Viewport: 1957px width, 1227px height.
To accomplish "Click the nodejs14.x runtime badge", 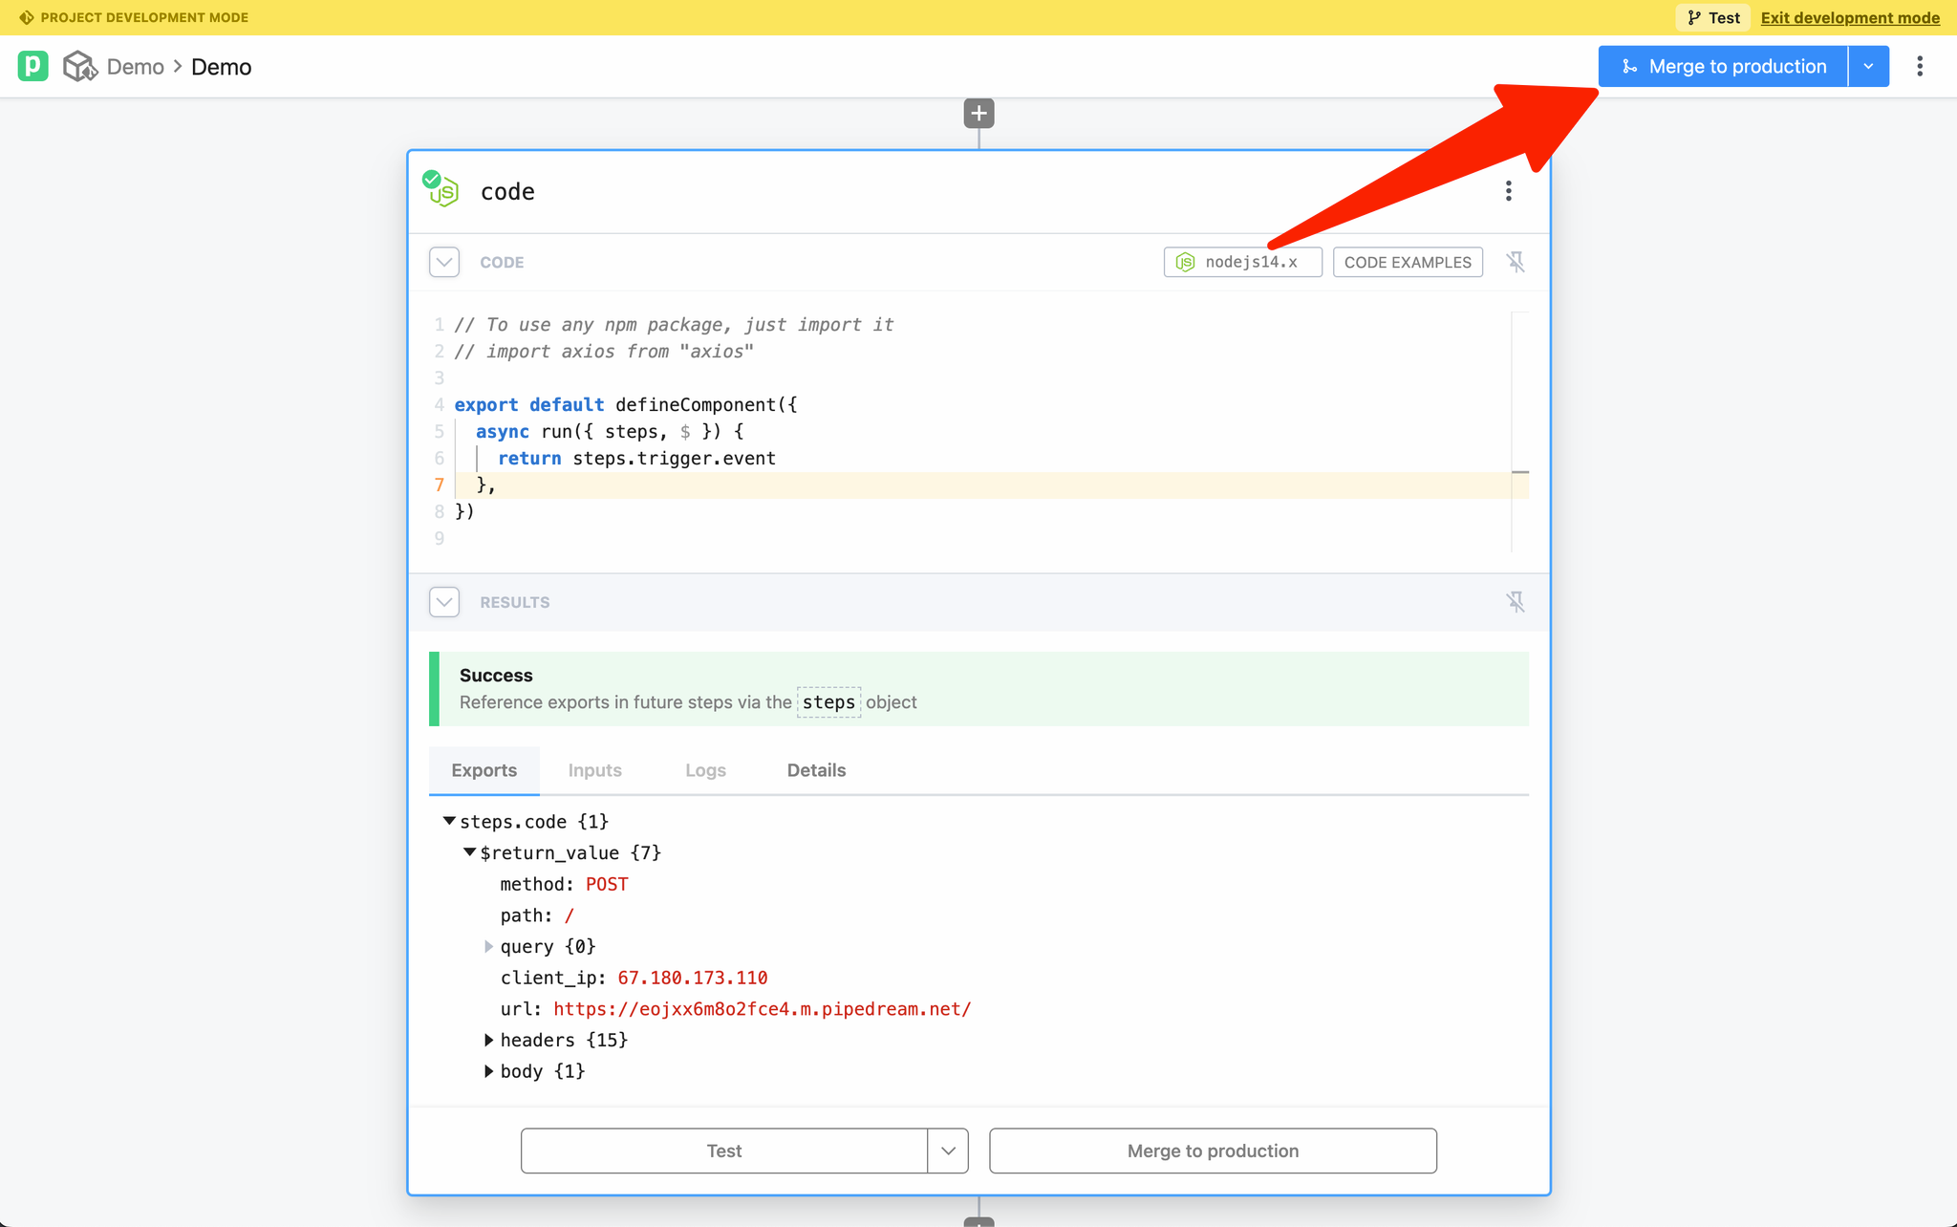I will [1241, 262].
